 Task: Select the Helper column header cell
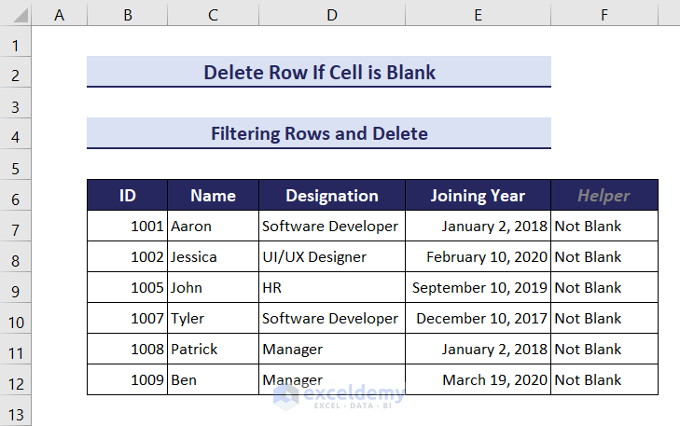click(x=604, y=196)
